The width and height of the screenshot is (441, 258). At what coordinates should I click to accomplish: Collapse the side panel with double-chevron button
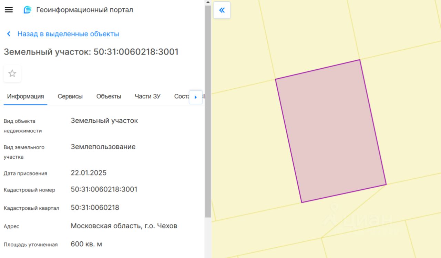pos(222,10)
